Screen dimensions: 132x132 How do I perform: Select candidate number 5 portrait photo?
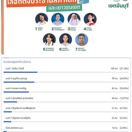[49, 40]
